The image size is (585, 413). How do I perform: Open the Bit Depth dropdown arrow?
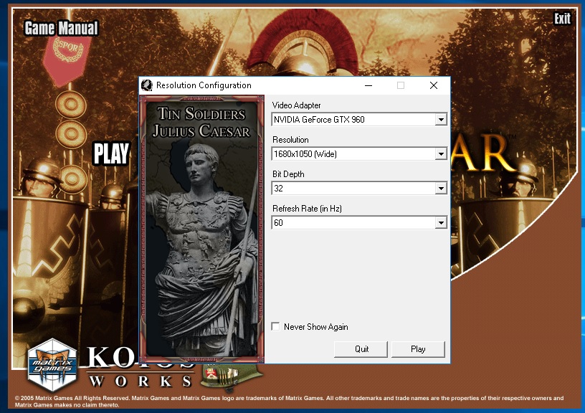[x=441, y=188]
